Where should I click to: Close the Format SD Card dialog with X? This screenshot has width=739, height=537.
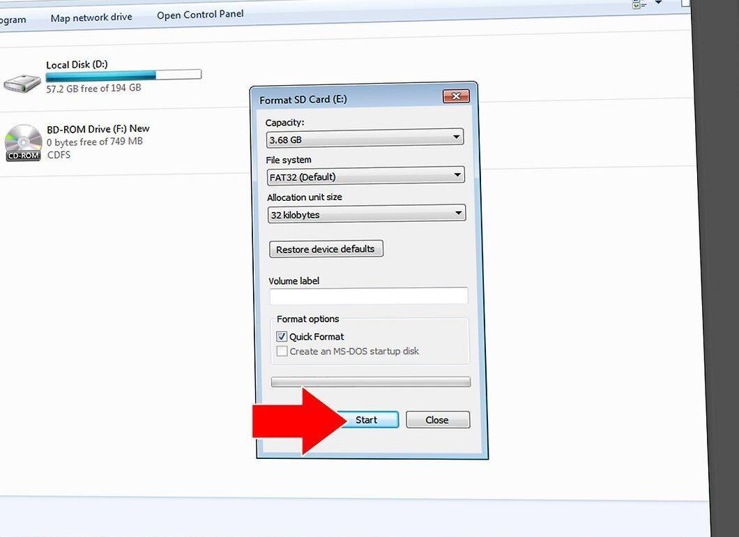click(456, 96)
